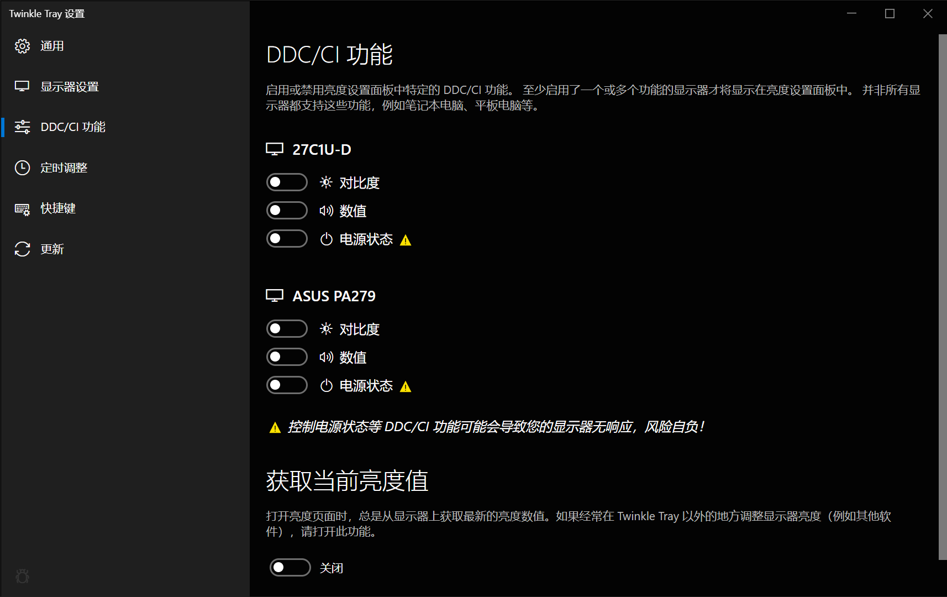Click the ASUS PA279 monitor name
The width and height of the screenshot is (947, 597).
click(x=334, y=296)
